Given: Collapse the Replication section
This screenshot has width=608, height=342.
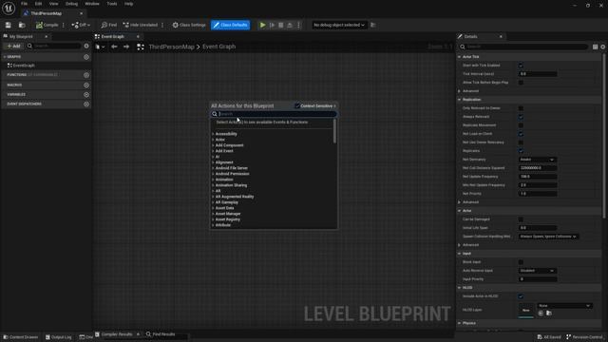Looking at the screenshot, I should (x=460, y=100).
